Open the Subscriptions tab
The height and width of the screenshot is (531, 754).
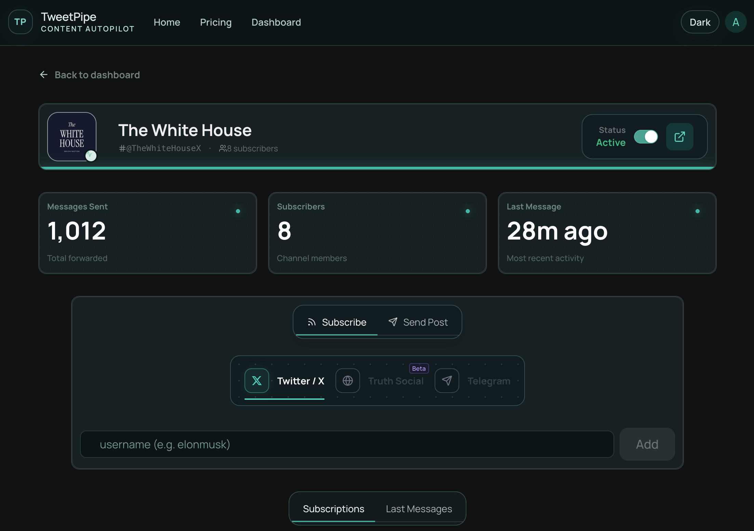click(x=333, y=509)
